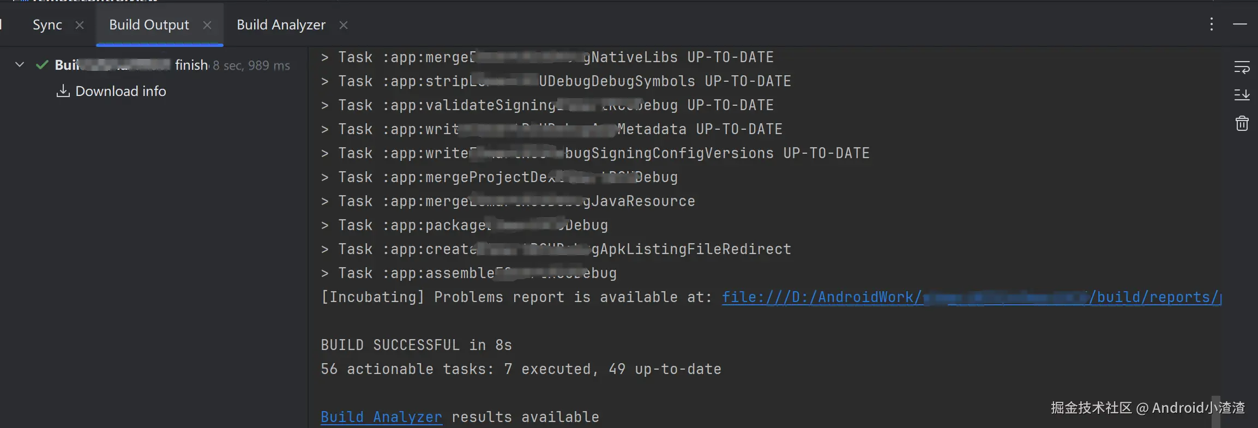Select the Build Output tab
The image size is (1258, 428).
point(149,25)
